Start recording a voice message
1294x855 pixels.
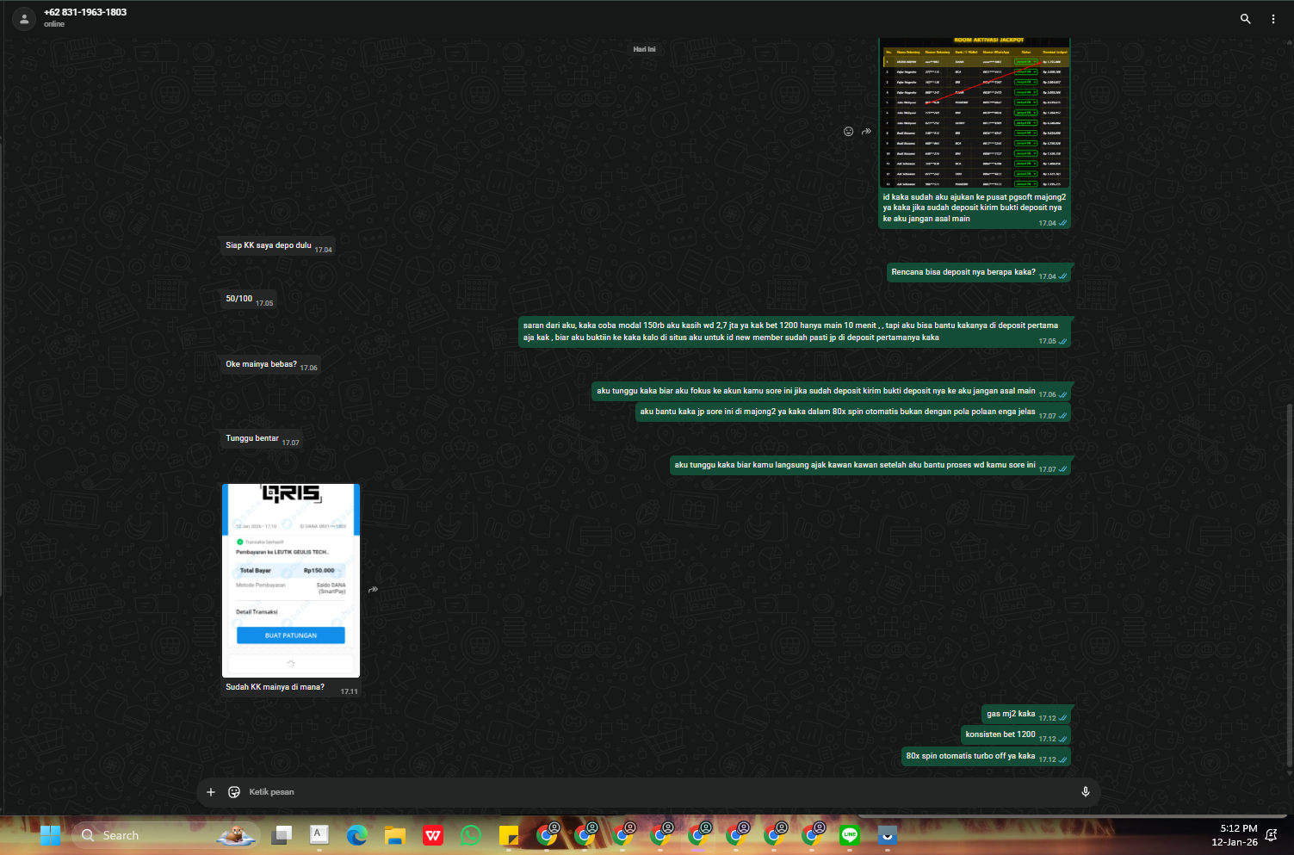click(1086, 792)
